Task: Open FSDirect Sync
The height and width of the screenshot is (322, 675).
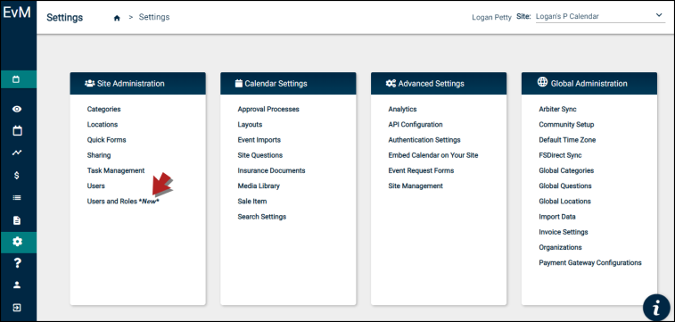Action: (x=560, y=155)
